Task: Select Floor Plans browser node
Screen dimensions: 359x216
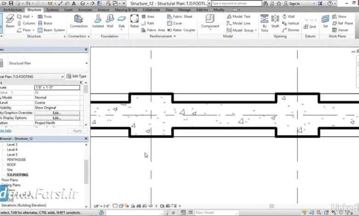Action: coord(10,180)
